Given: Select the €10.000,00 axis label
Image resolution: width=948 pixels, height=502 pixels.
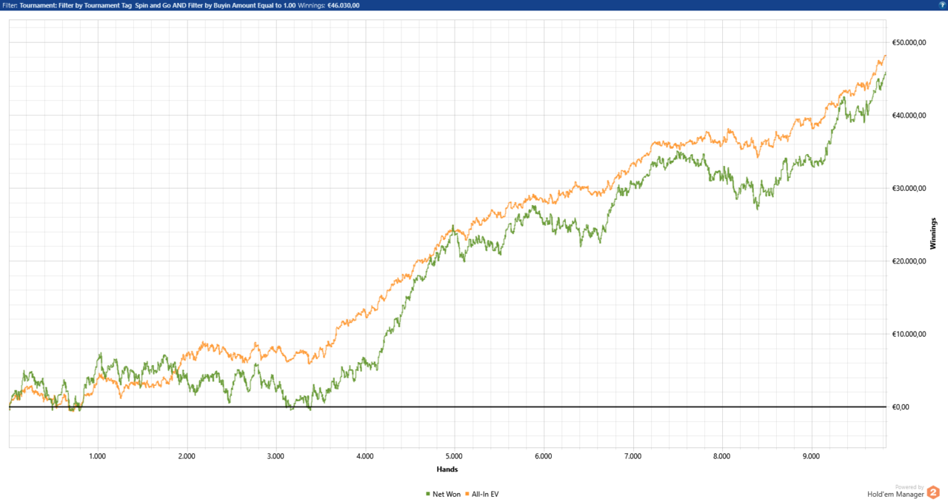Looking at the screenshot, I should coord(909,334).
